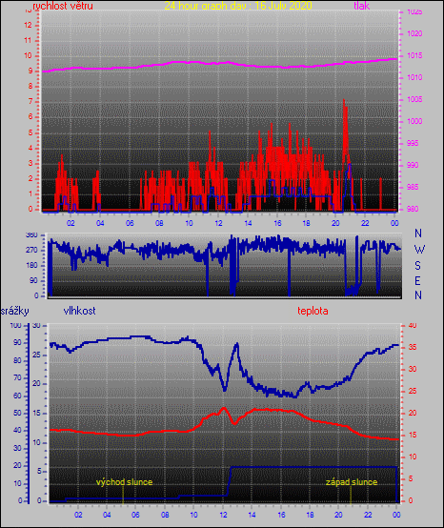
Task: Click the '12' hour tick on wind graph
Action: click(218, 223)
